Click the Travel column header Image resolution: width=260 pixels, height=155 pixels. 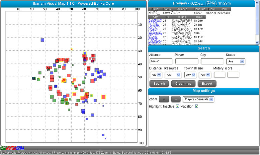pyautogui.click(x=199, y=17)
